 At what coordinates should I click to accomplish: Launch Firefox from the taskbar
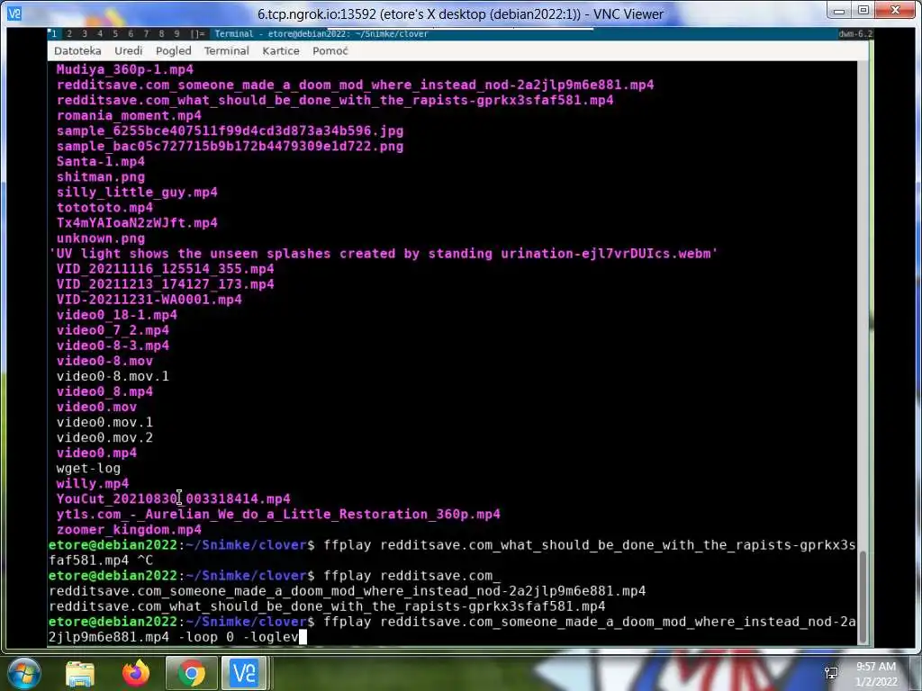pos(136,673)
